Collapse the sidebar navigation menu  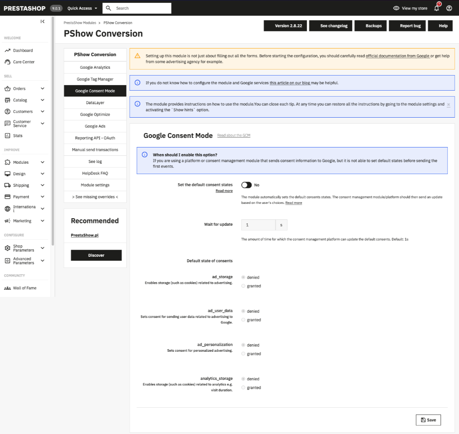43,21
